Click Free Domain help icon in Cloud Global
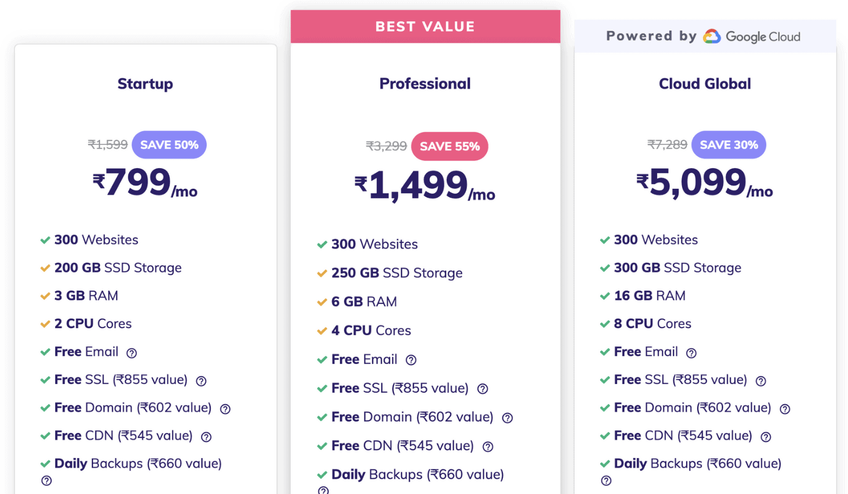The height and width of the screenshot is (494, 848). coord(784,409)
